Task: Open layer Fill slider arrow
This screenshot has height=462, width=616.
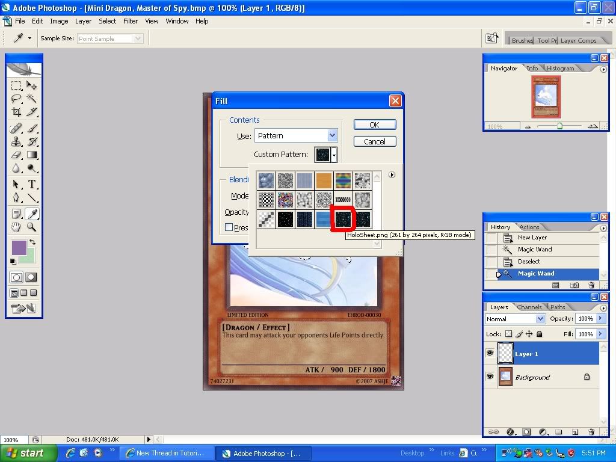Action: point(600,334)
